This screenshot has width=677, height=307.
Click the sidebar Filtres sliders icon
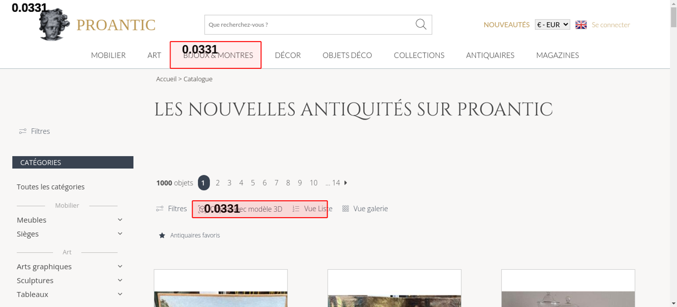pyautogui.click(x=23, y=131)
